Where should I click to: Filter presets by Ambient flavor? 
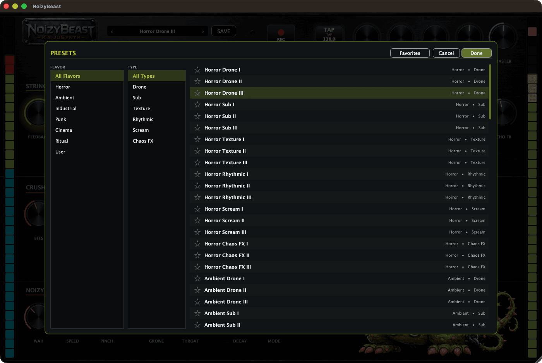click(87, 98)
